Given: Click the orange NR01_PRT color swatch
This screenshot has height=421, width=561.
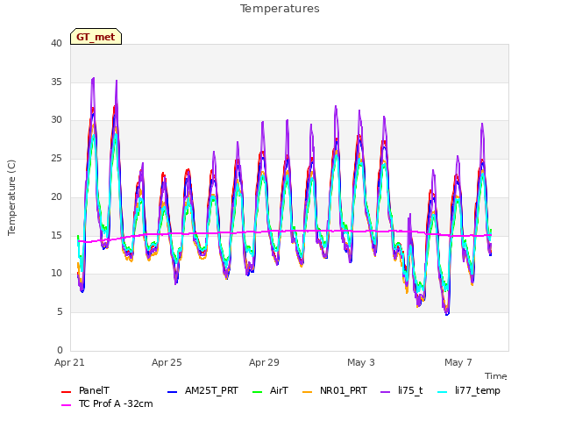Looking at the screenshot, I should coord(307,392).
